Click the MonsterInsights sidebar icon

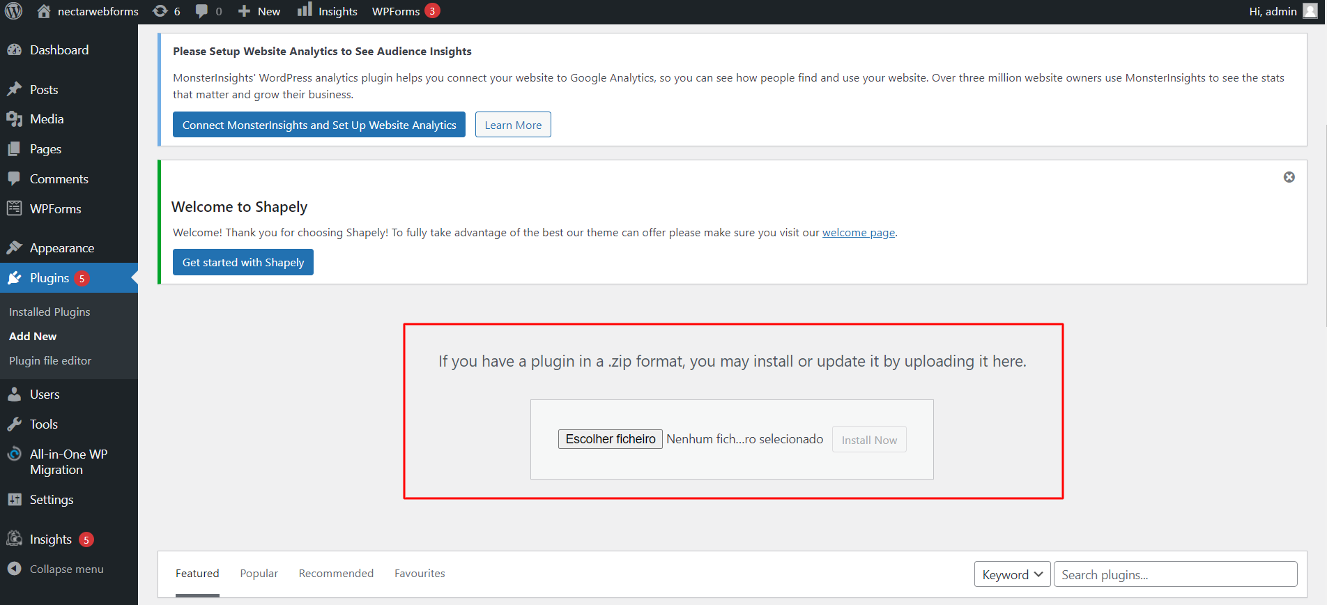tap(14, 539)
